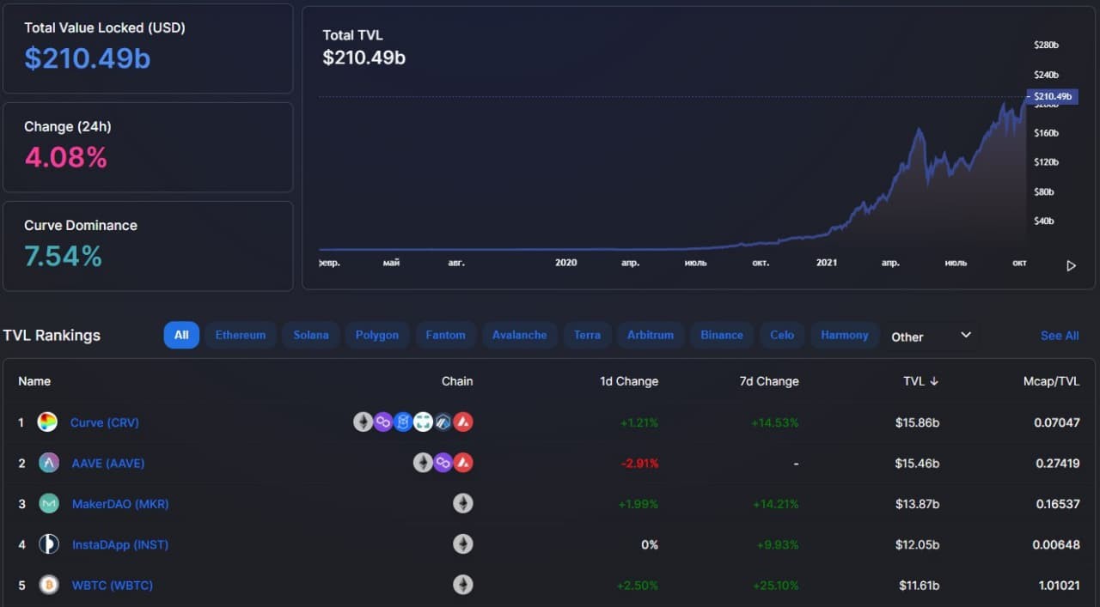1100x607 pixels.
Task: Click the AAVE protocol logo icon
Action: coord(49,463)
